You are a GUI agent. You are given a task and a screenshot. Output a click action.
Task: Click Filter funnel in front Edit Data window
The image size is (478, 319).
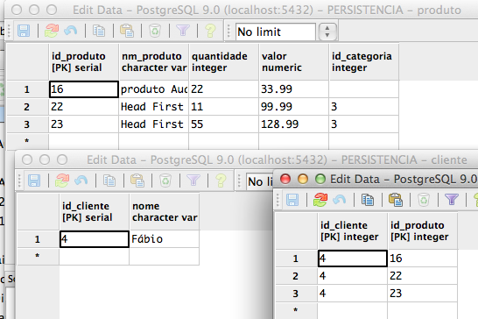(452, 200)
